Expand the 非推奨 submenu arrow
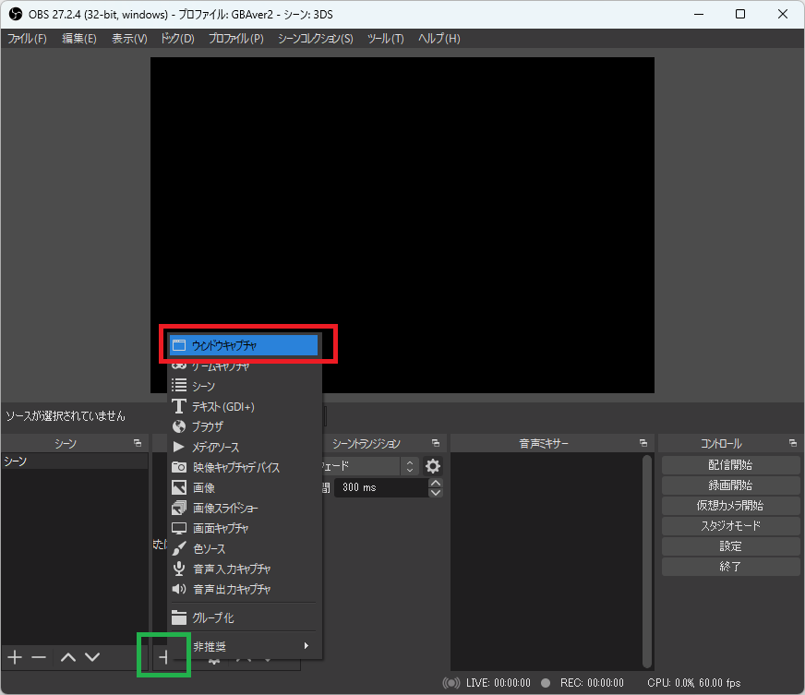The image size is (805, 695). (306, 646)
